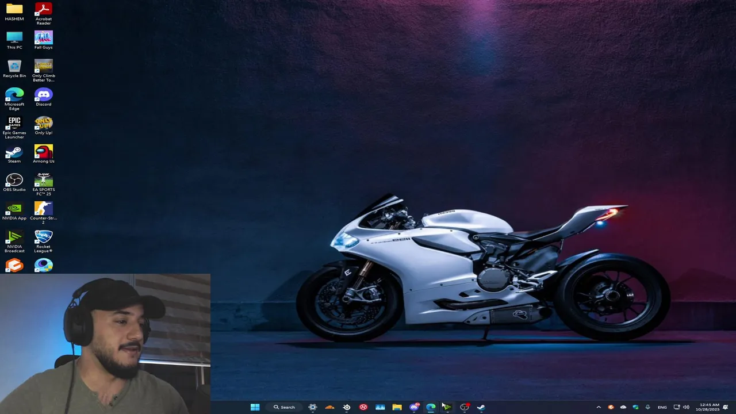Select the OBS Studio desktop shortcut
The height and width of the screenshot is (414, 736).
pos(14,183)
